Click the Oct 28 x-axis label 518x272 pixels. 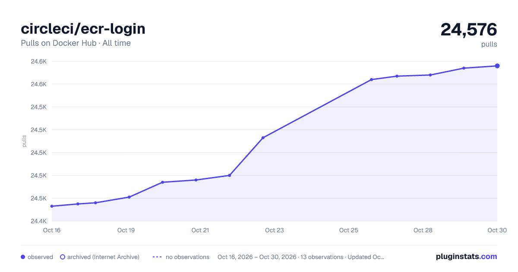pos(423,230)
